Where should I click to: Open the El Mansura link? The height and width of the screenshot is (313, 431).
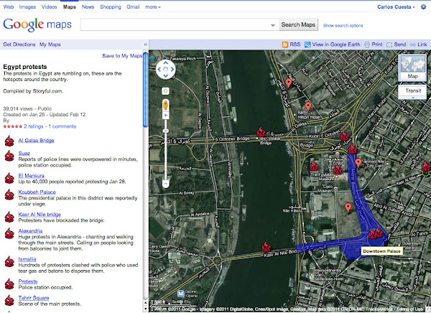32,176
